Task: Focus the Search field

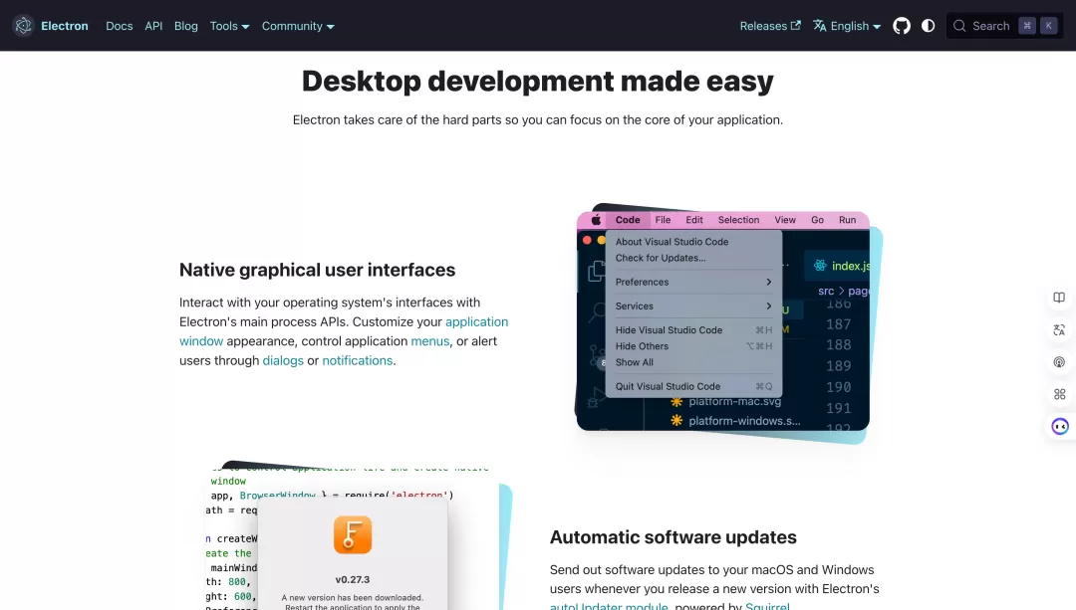Action: point(1004,26)
